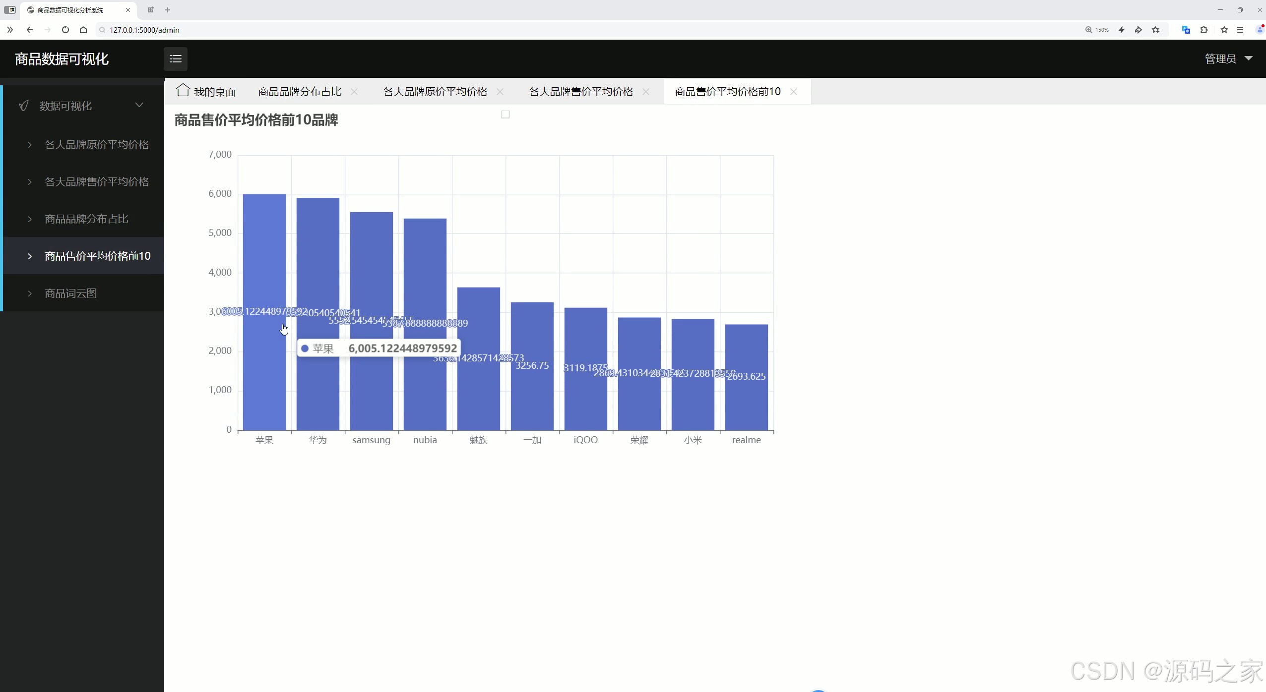Open 各大品牌原价平均价格 sidebar item
1266x692 pixels.
tap(96, 145)
